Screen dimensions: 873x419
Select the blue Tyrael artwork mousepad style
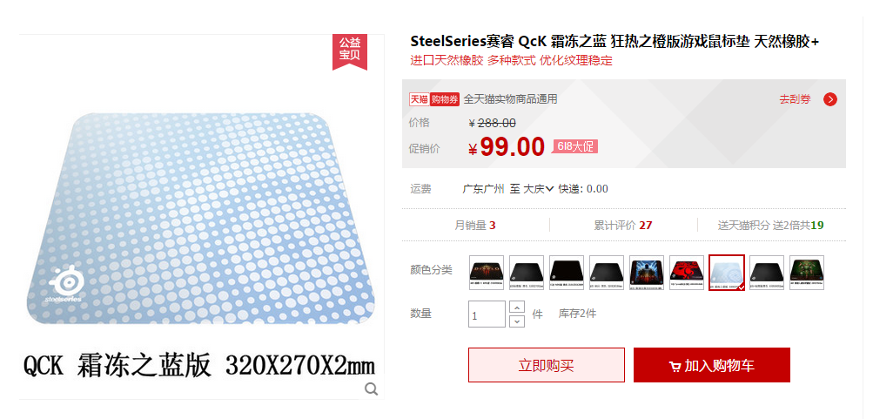(x=647, y=273)
